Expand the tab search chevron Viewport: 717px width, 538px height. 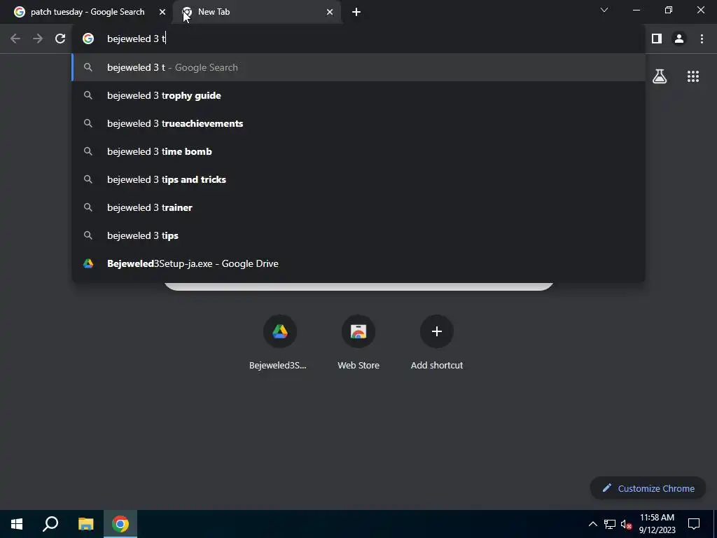click(604, 10)
